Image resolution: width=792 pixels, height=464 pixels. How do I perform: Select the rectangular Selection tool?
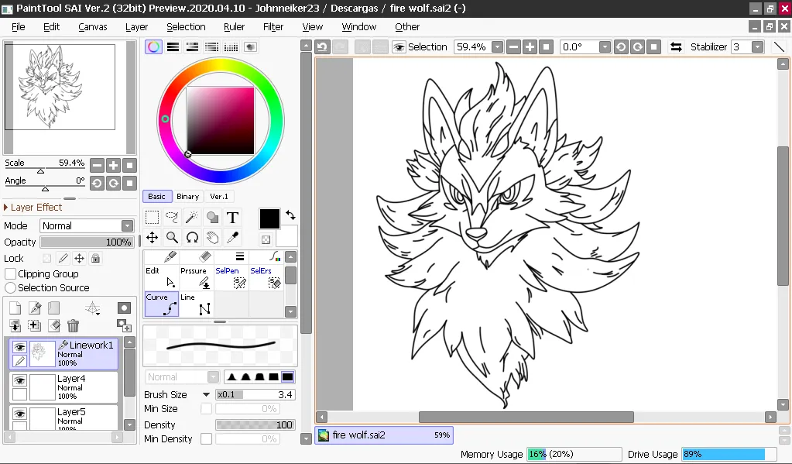[x=152, y=218]
